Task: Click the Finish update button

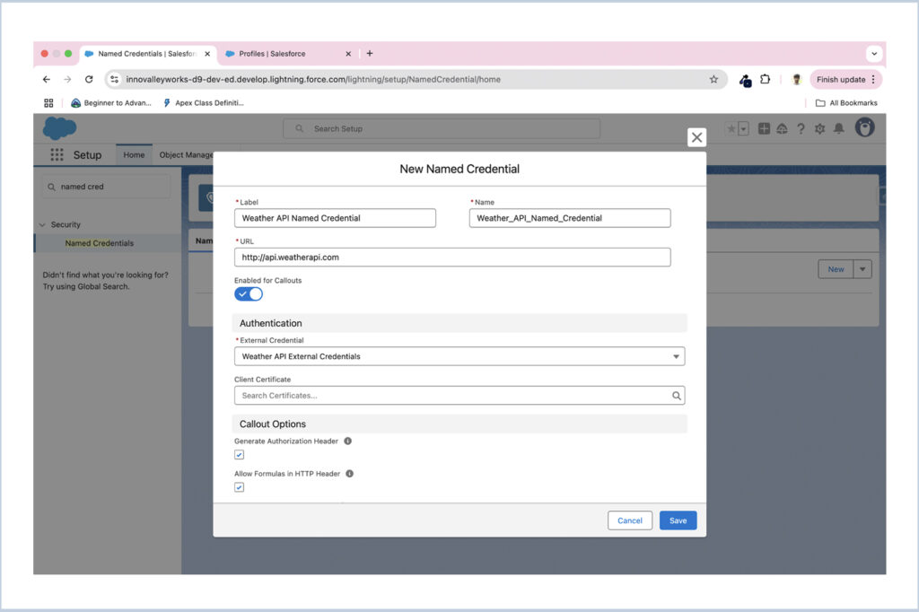Action: click(840, 79)
